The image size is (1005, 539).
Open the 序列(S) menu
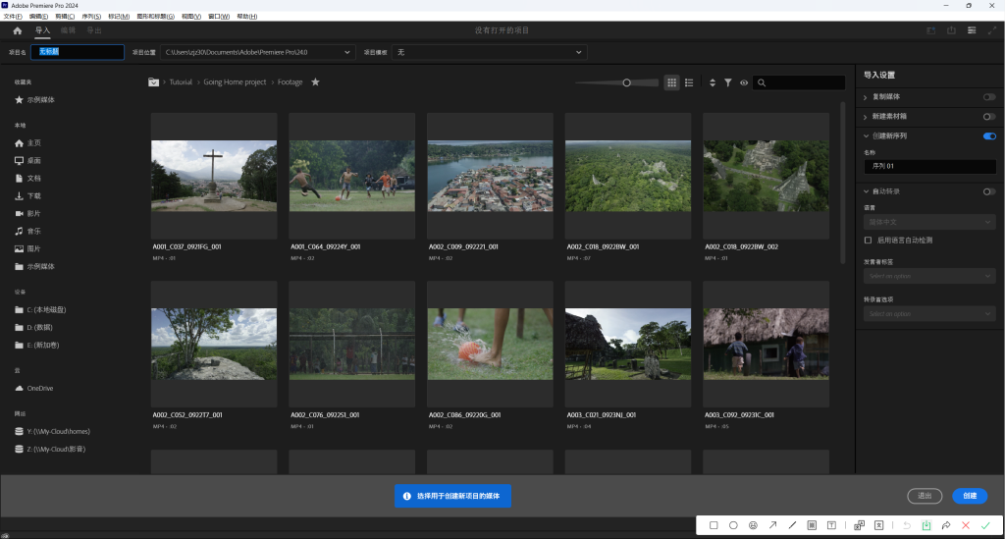(90, 17)
